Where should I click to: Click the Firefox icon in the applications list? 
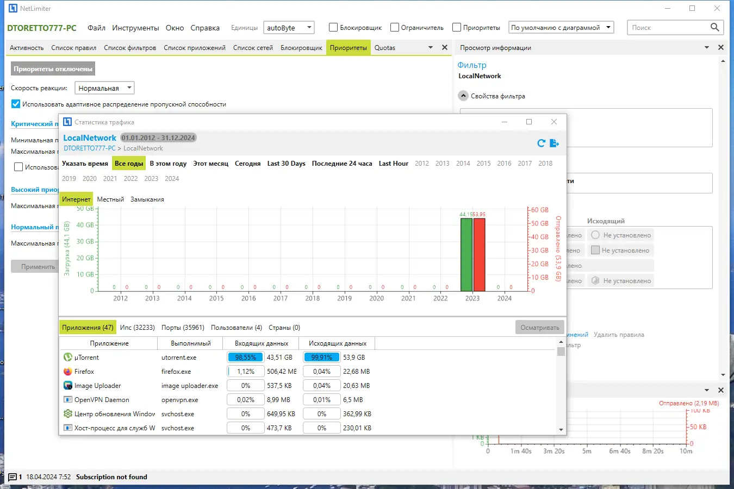coord(68,372)
